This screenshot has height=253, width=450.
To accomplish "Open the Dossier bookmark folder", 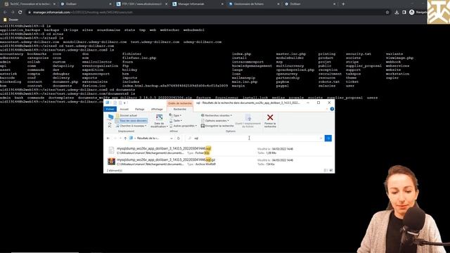I will click(11, 20).
